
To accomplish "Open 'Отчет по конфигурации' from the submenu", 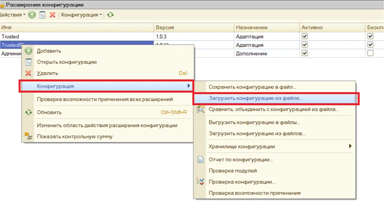I will (x=241, y=159).
